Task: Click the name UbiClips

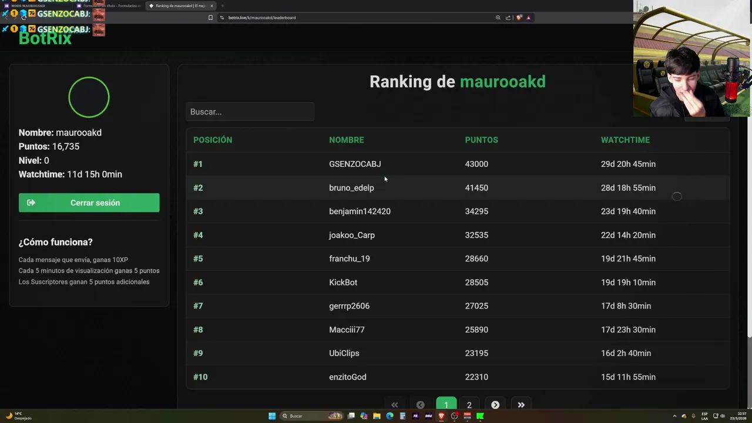Action: tap(344, 353)
